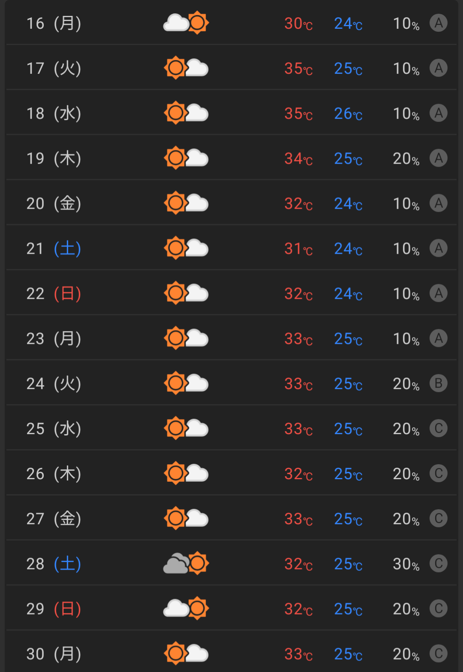Select the confidence C badge on day 25

[439, 428]
